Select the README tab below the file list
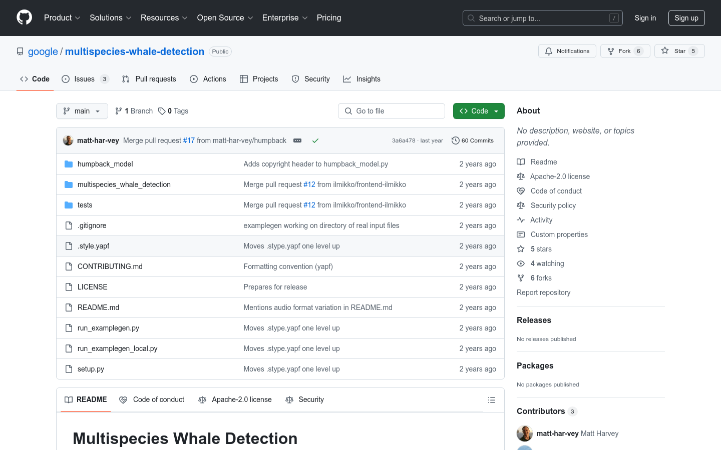 pyautogui.click(x=86, y=399)
